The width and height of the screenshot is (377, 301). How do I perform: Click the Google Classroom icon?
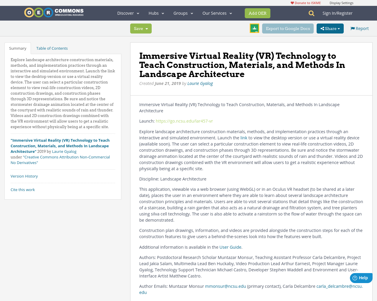(x=254, y=28)
